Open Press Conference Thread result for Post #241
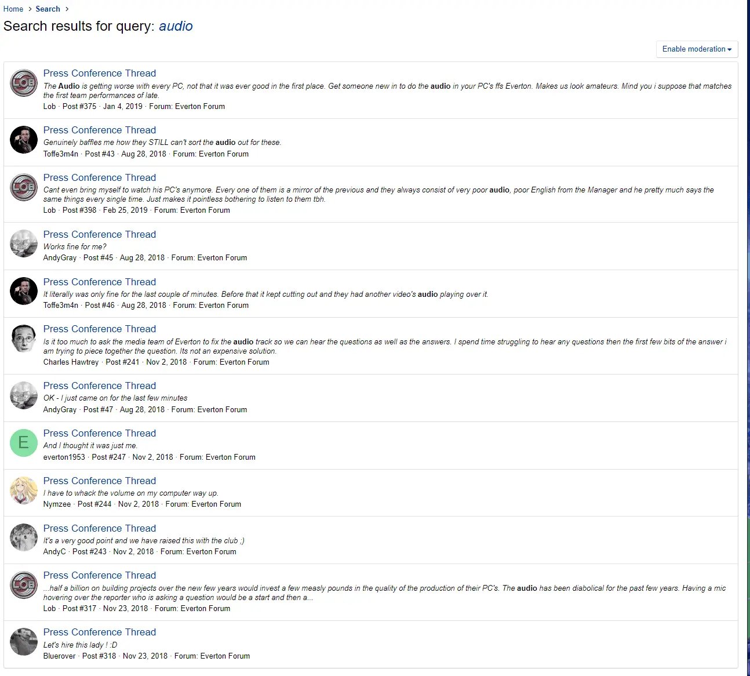The image size is (750, 676). 100,329
